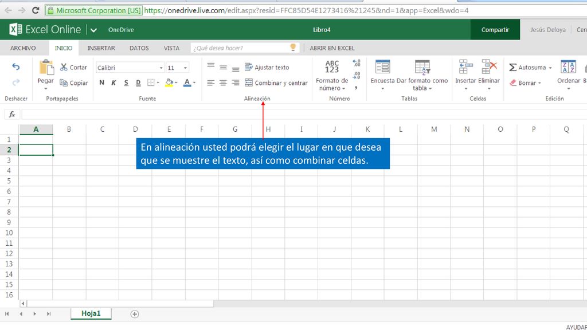Viewport: 587px width, 330px height.
Task: Toggle italic (K) formatting
Action: click(x=114, y=82)
